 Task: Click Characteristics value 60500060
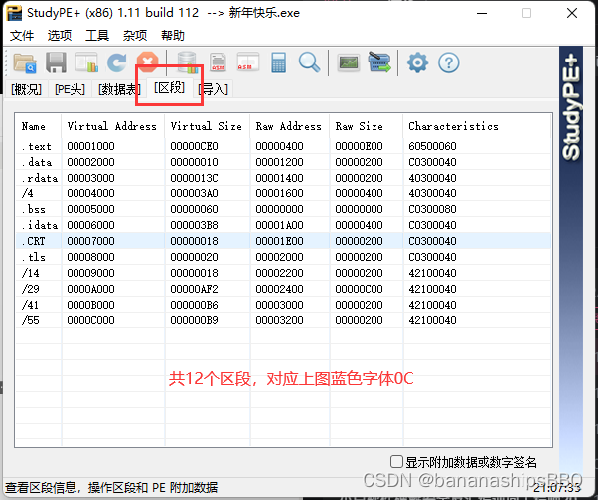(432, 146)
